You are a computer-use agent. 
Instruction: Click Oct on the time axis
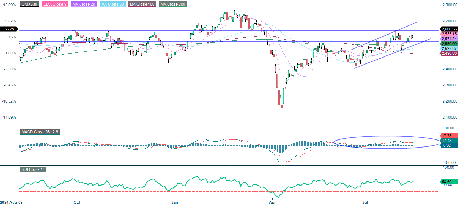tap(77, 202)
